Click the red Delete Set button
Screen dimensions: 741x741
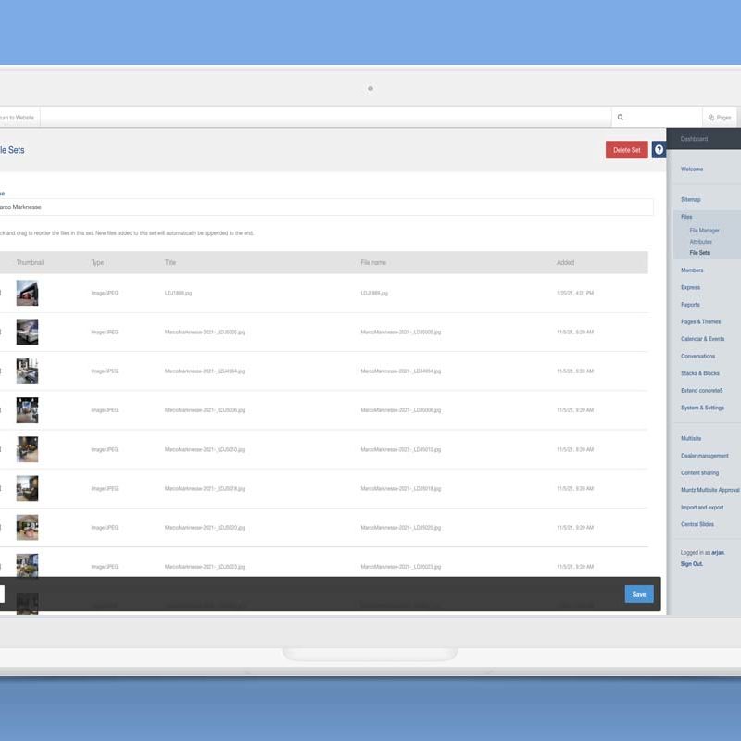coord(626,150)
